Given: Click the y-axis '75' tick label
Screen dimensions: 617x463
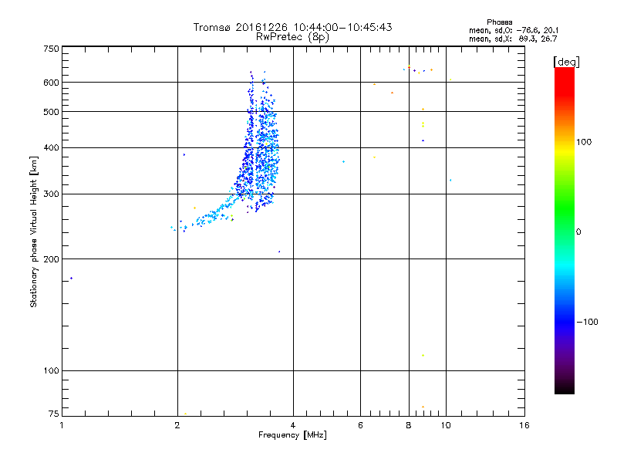Looking at the screenshot, I should tap(54, 414).
